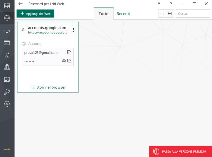Screen dimensions: 212x157
Task: Open the additional menu icon with notification dot
Action: (x=7, y=151)
